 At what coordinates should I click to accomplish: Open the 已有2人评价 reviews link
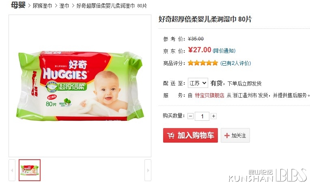click(235, 63)
